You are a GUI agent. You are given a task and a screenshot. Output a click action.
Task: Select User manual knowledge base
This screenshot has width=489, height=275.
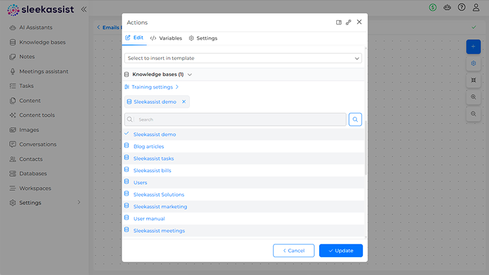click(243, 219)
